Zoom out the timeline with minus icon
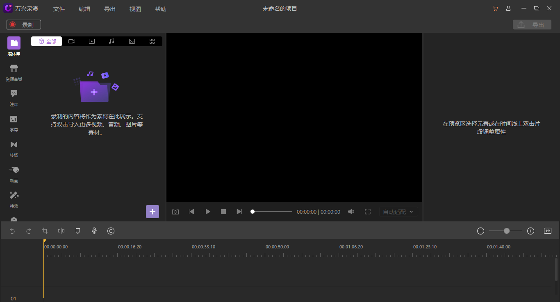This screenshot has width=560, height=302. click(x=481, y=231)
